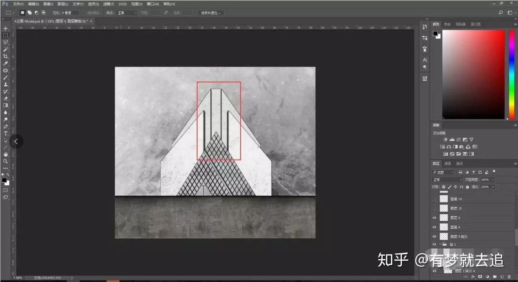Select the Clone Stamp tool
The image size is (518, 282).
[x=5, y=85]
